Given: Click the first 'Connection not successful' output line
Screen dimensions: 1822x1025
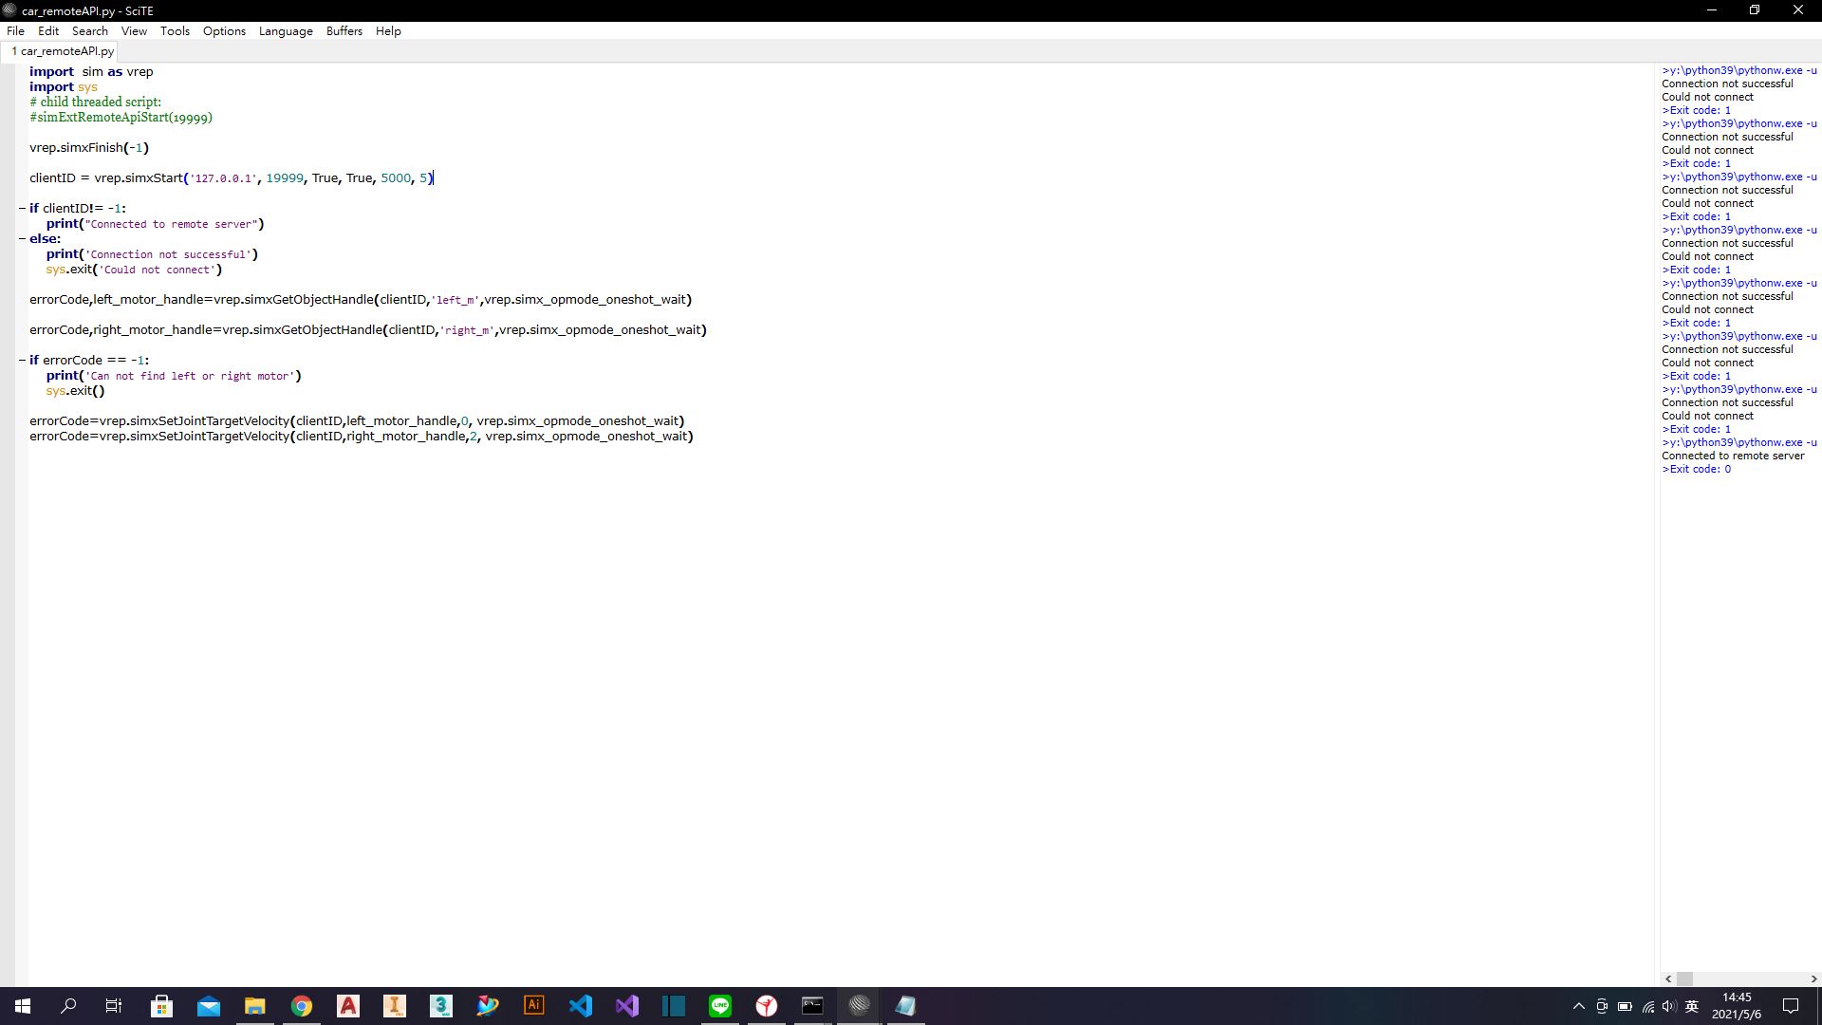Looking at the screenshot, I should click(x=1727, y=84).
